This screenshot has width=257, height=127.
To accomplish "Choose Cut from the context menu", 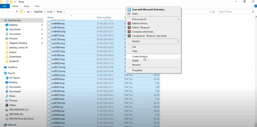I will click(153, 47).
